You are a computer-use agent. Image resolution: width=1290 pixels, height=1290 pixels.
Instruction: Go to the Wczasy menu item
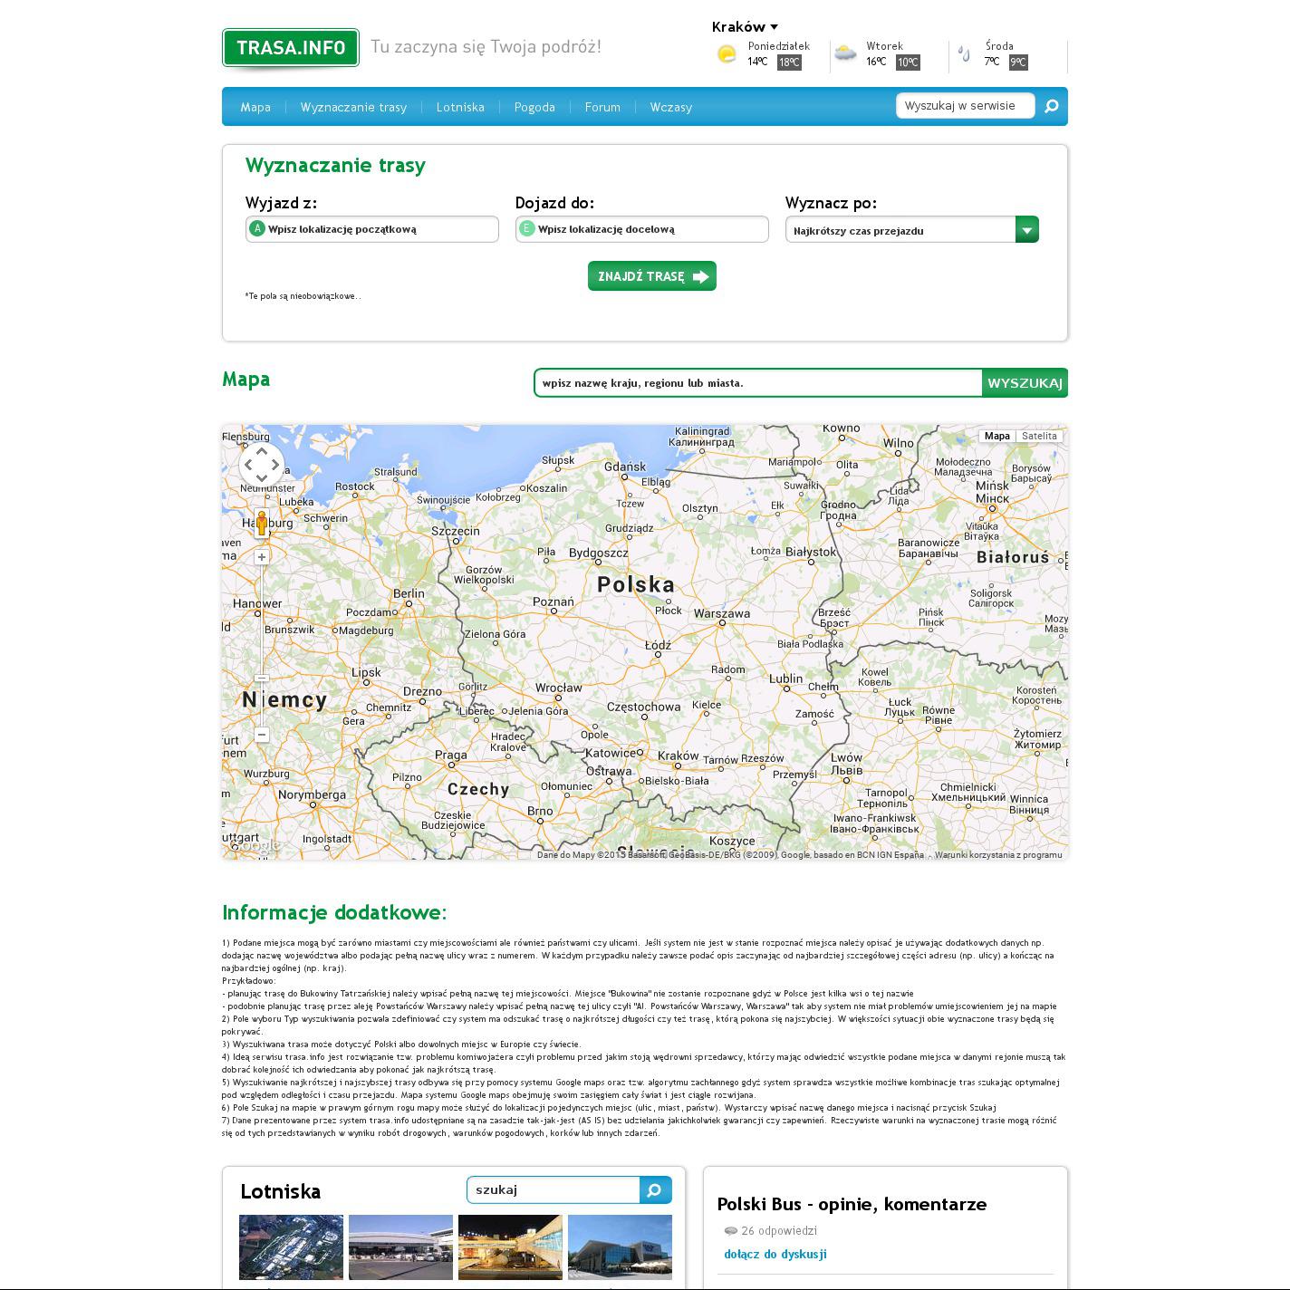click(x=670, y=107)
